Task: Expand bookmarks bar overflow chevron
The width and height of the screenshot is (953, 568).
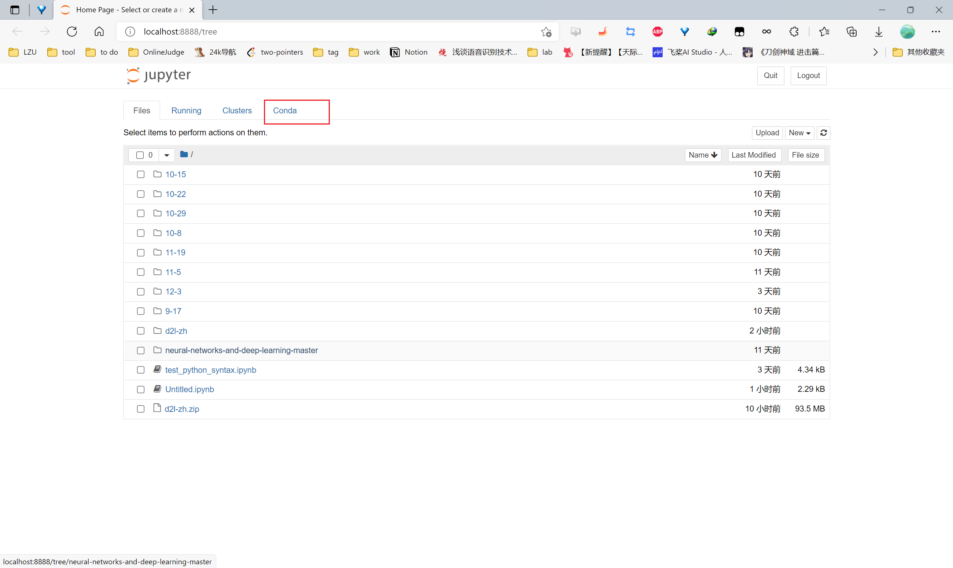Action: (875, 52)
